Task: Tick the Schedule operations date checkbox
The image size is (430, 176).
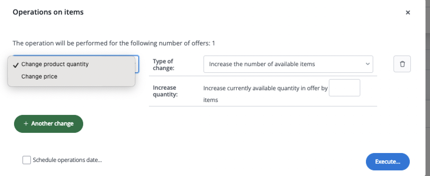Action: [x=27, y=160]
